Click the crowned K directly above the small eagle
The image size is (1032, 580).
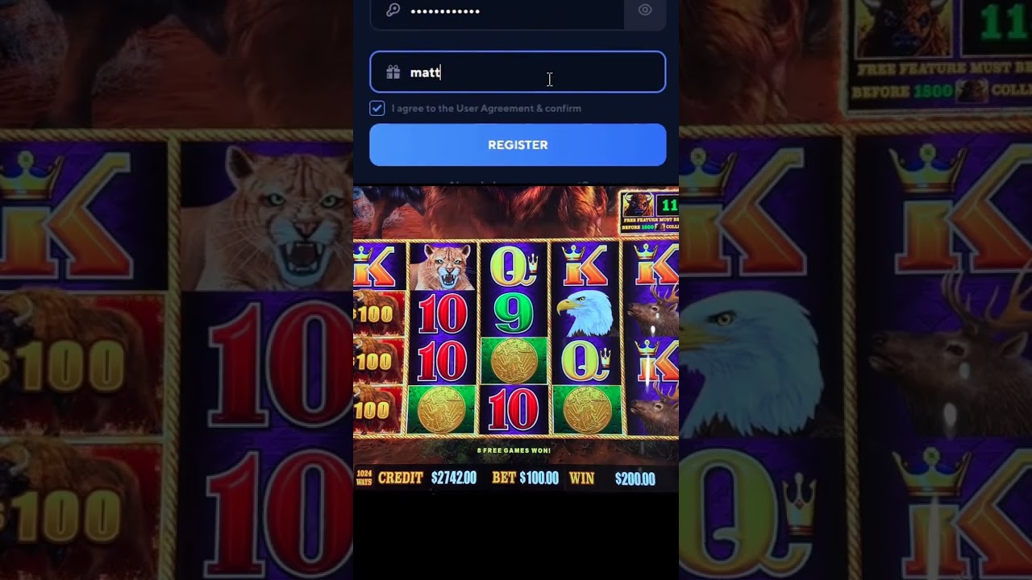coord(585,266)
